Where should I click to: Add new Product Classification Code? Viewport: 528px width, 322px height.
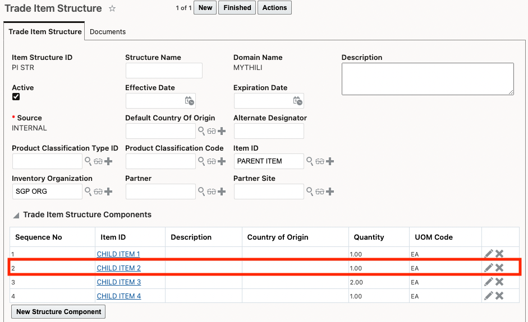pos(222,161)
